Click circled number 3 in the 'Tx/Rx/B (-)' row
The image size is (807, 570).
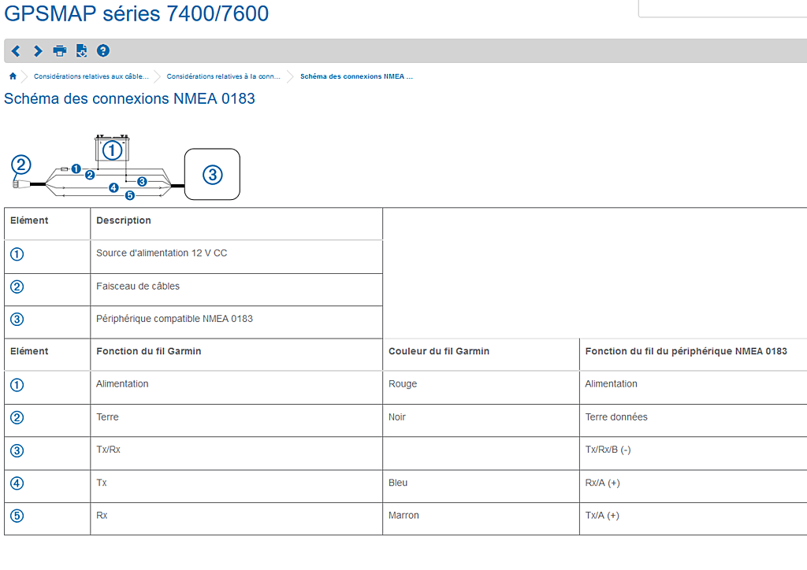(x=17, y=451)
